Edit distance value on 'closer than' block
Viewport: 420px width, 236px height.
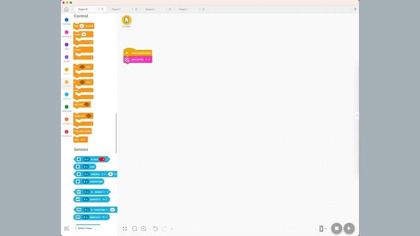tap(112, 210)
